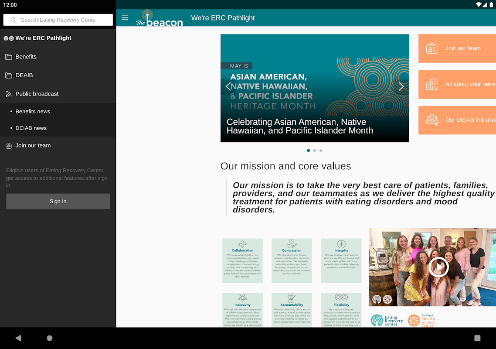Play the team photo video
Viewport: 496px width, 349px height.
click(x=438, y=267)
